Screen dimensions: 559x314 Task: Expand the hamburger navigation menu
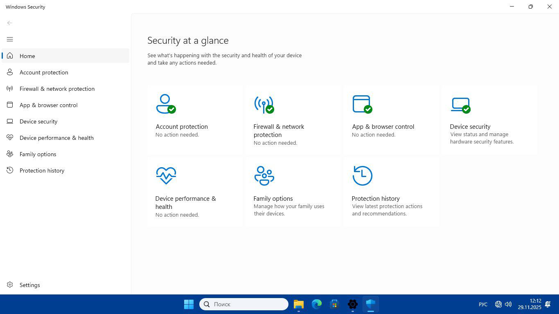pos(10,39)
